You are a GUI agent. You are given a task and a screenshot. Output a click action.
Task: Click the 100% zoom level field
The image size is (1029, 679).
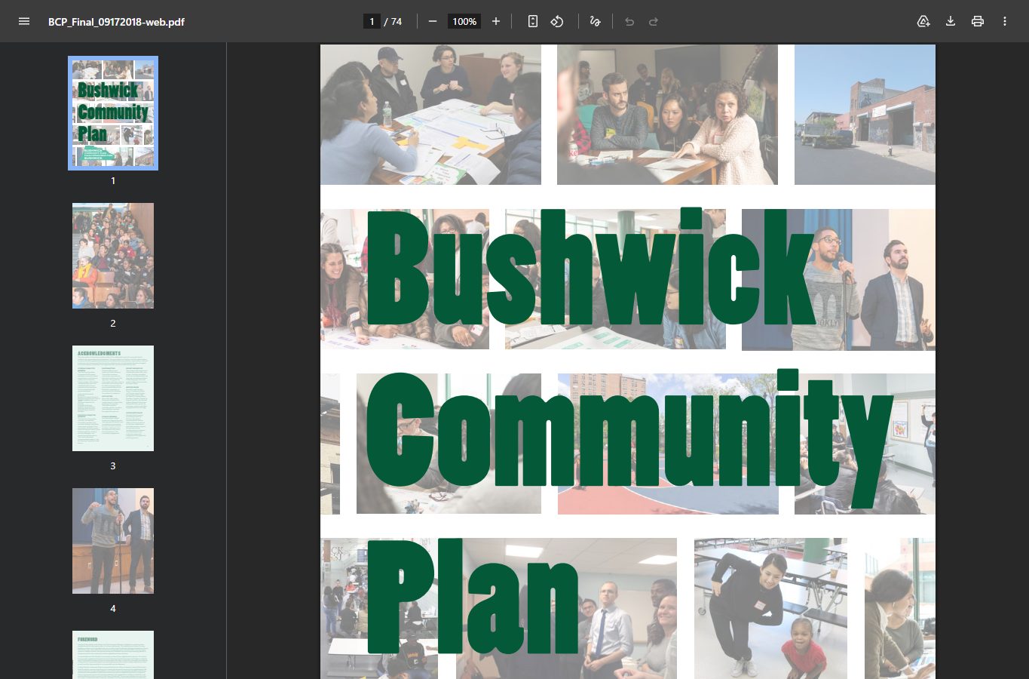[x=464, y=21]
